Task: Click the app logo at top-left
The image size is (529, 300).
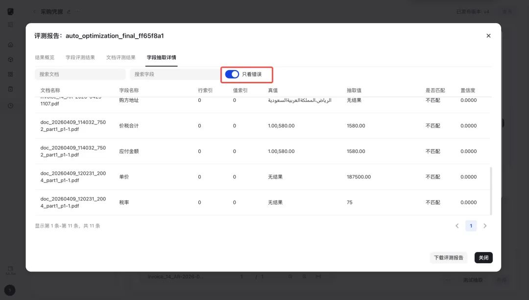Action: click(10, 11)
